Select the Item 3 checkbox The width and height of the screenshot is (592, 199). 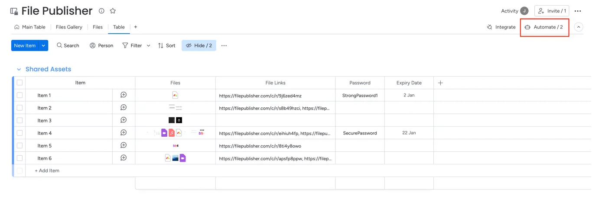[x=20, y=120]
